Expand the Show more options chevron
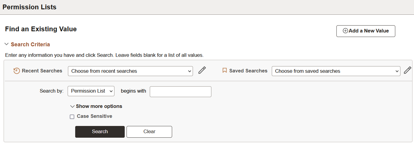The height and width of the screenshot is (144, 414). [72, 106]
